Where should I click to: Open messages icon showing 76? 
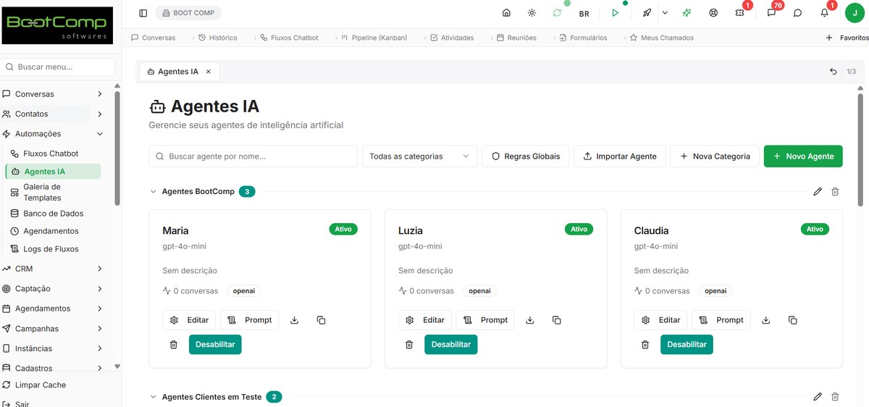[771, 13]
